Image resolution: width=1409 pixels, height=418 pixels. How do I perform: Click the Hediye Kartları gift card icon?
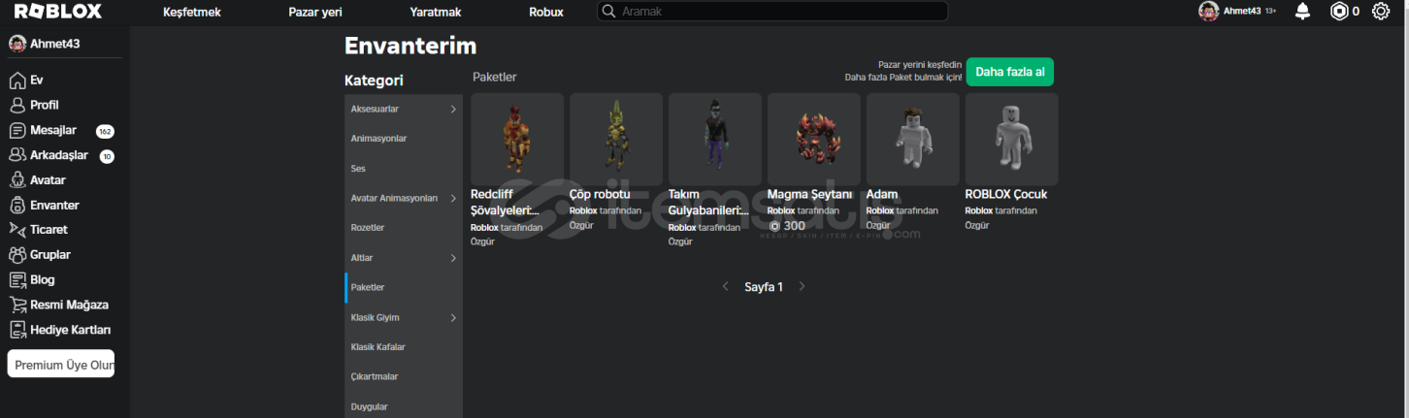coord(17,330)
